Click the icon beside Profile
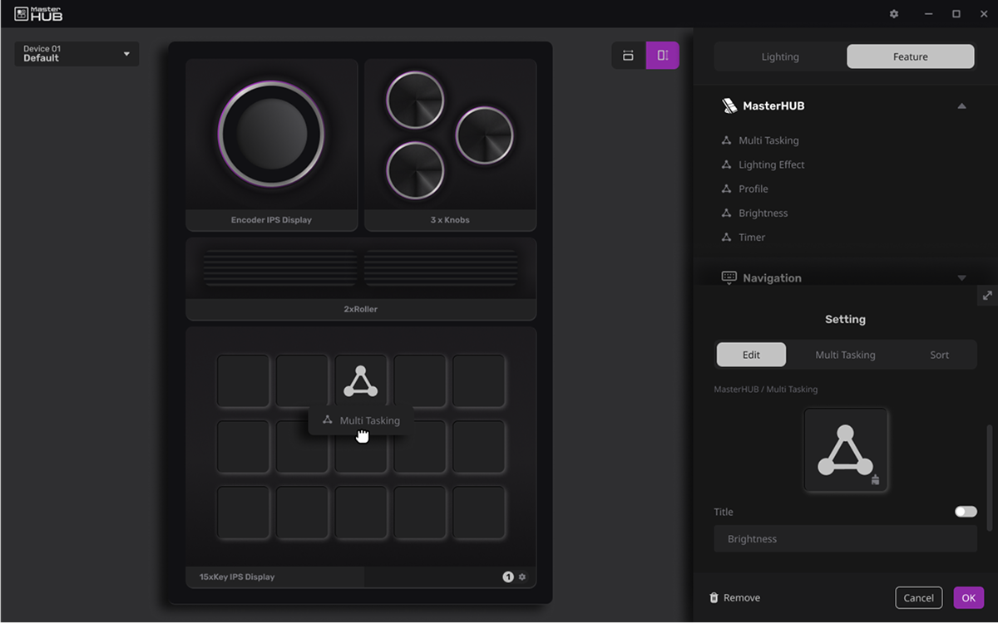This screenshot has width=998, height=623. point(726,189)
